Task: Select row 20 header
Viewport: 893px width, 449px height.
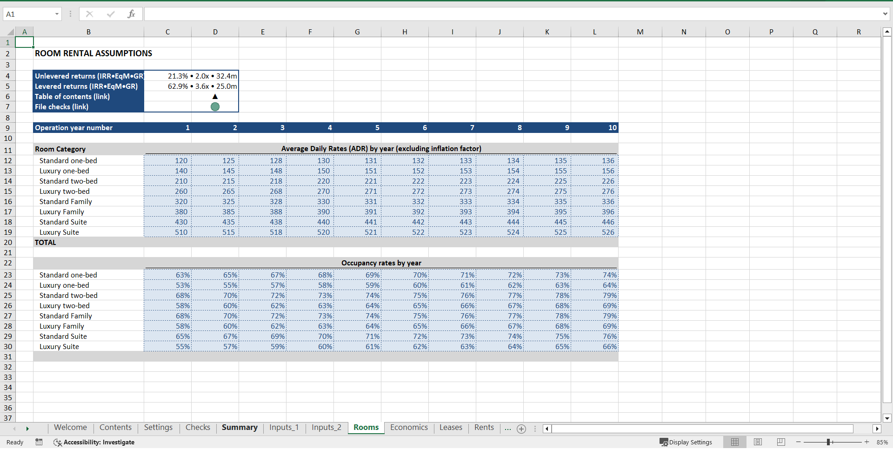Action: click(x=8, y=242)
